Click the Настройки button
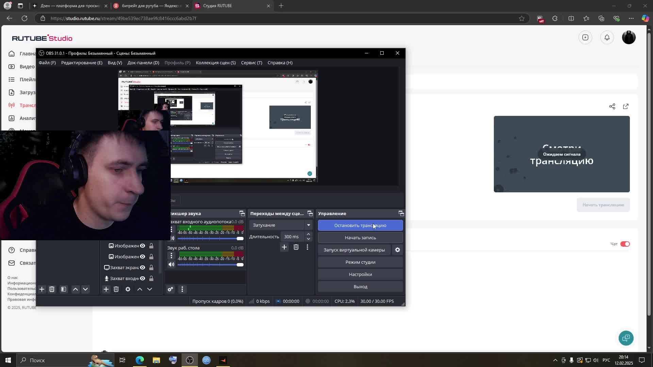This screenshot has height=367, width=653. tap(360, 274)
